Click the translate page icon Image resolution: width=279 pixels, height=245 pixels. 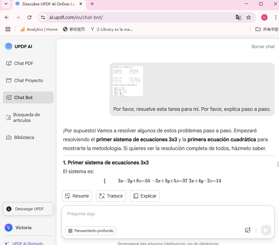pyautogui.click(x=238, y=17)
